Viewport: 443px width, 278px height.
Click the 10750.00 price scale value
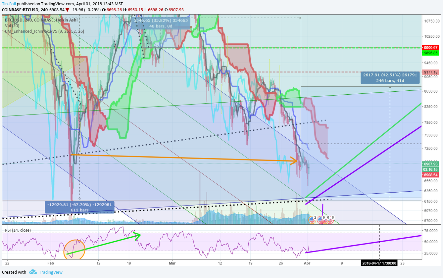click(x=431, y=21)
